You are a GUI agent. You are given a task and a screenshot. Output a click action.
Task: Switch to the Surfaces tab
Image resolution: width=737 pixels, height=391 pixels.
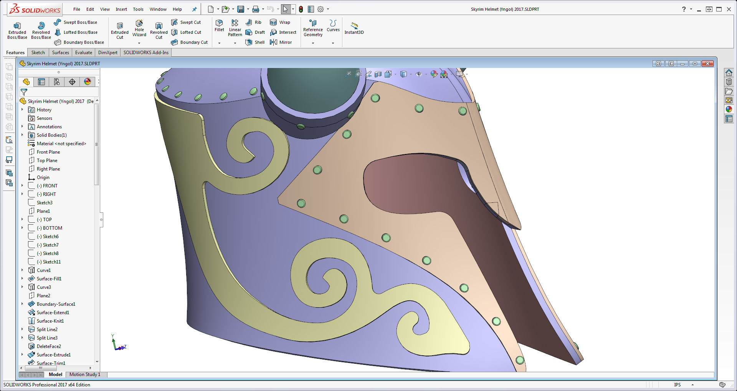point(60,52)
